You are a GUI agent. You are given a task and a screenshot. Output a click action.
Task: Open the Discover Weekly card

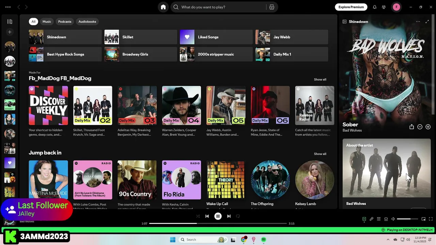point(48,111)
